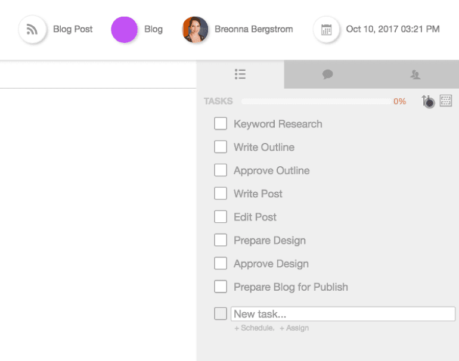Click into the New task input field
The height and width of the screenshot is (361, 459).
[343, 314]
